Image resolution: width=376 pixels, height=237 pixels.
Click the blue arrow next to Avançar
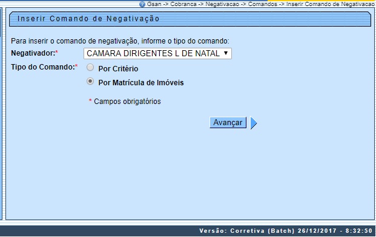coord(254,123)
